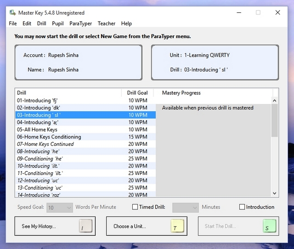
Task: Open the Help menu
Action: pos(126,23)
